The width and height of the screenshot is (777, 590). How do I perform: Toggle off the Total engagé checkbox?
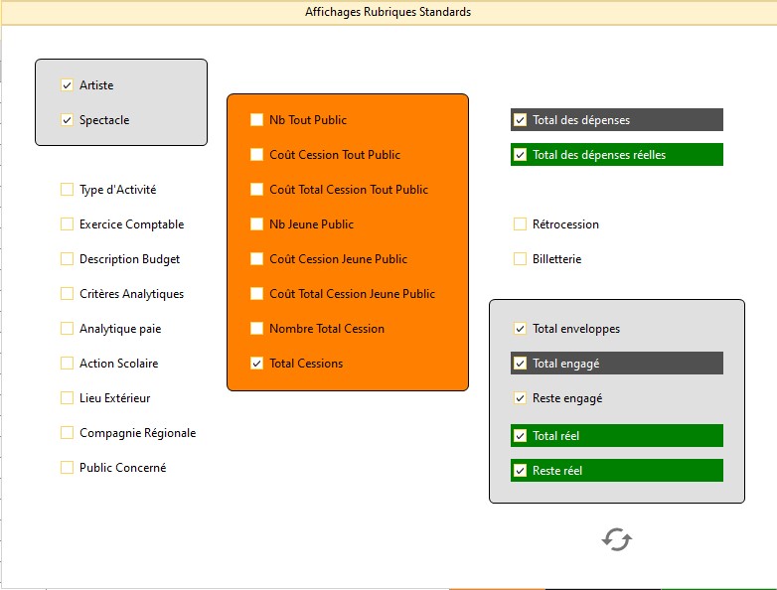pos(520,364)
